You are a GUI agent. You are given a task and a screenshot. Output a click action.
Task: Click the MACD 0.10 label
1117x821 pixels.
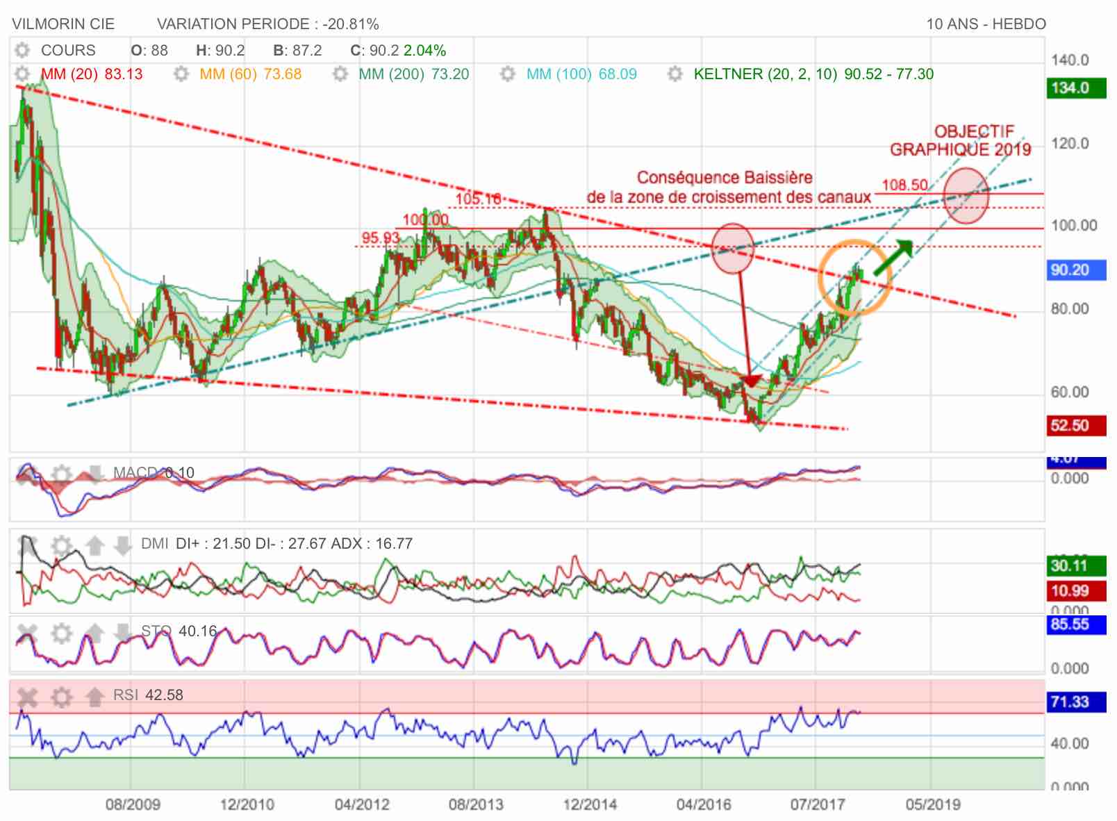coord(154,473)
